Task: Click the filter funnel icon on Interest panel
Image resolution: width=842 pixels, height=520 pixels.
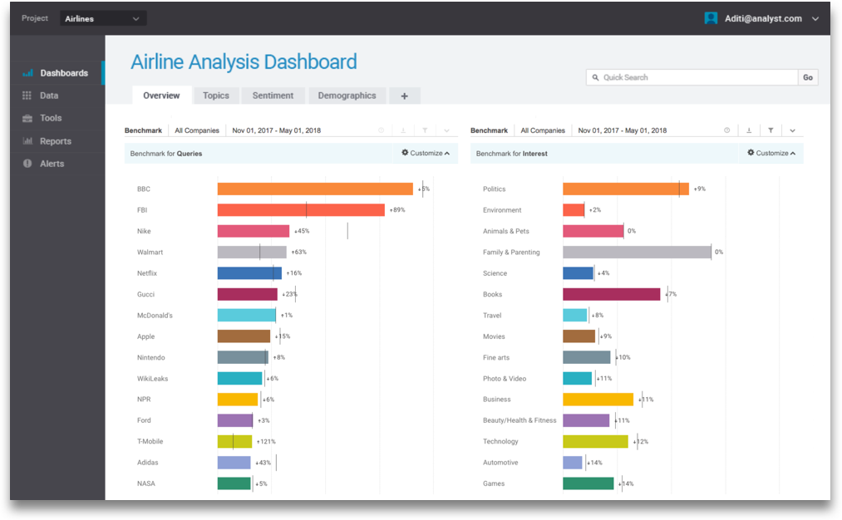Action: (x=771, y=130)
